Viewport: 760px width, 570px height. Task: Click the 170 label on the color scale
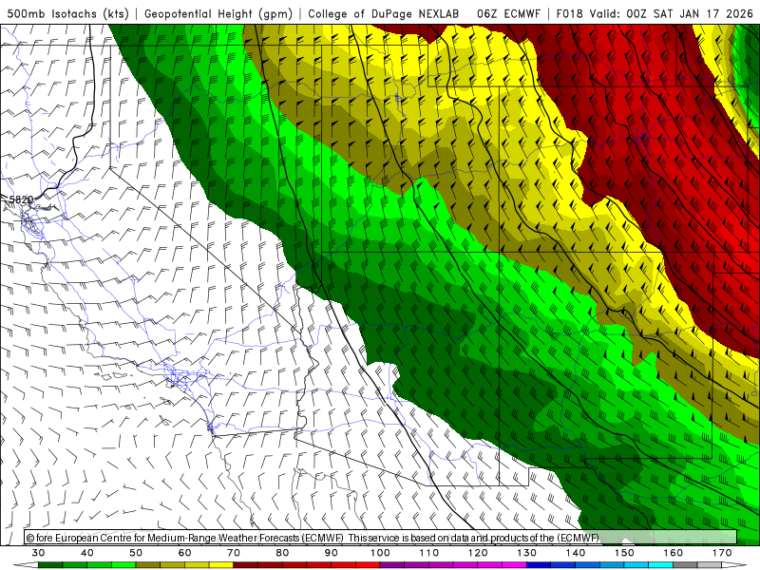(722, 553)
